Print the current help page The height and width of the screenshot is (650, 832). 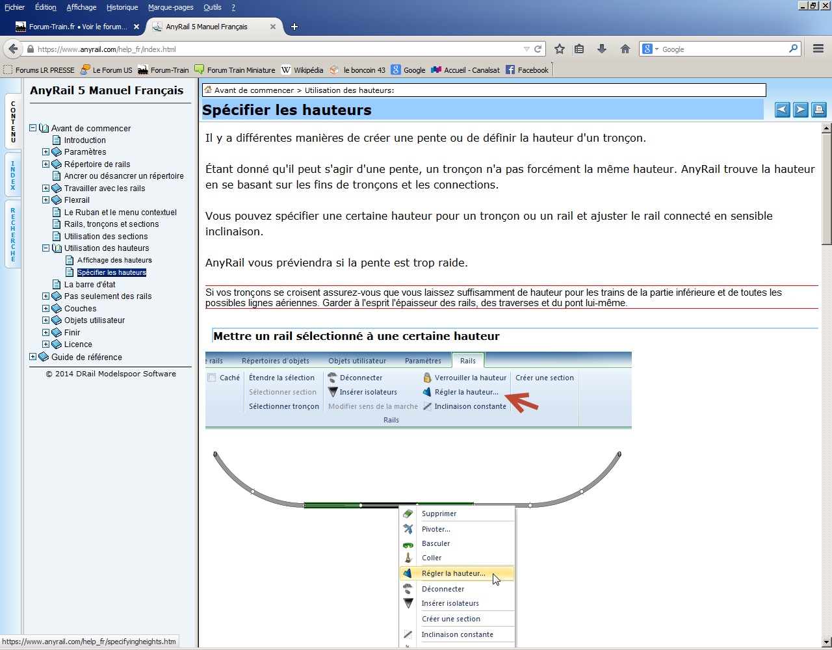818,110
